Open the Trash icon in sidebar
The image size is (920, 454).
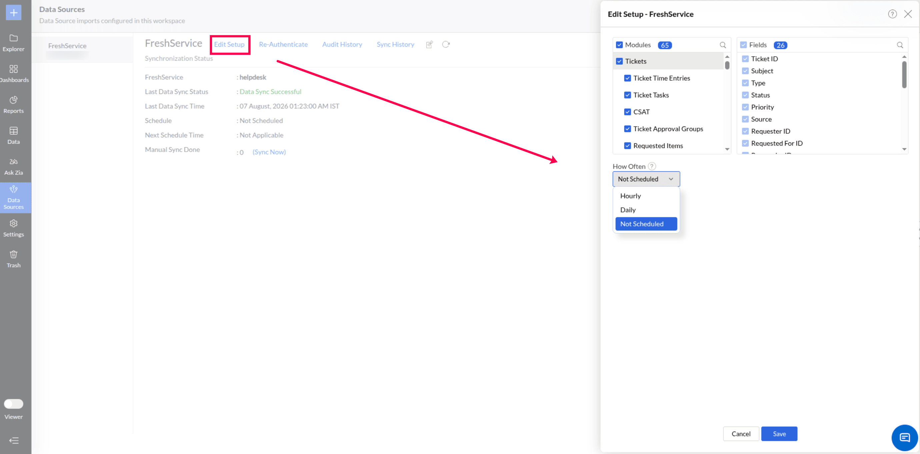coord(14,254)
